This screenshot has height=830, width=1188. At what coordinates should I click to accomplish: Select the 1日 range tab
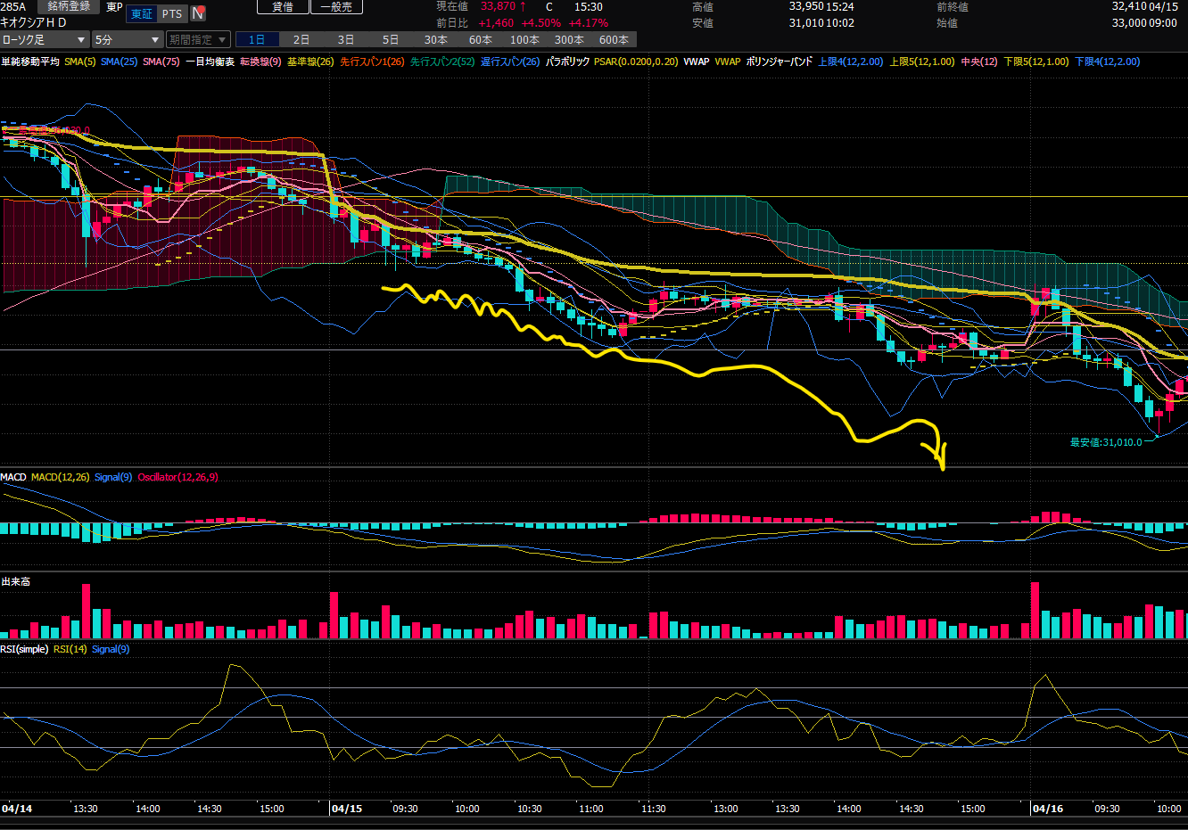tap(257, 40)
